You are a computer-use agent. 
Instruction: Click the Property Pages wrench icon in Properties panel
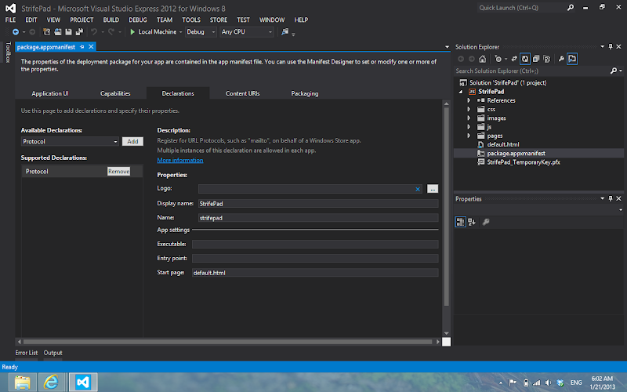click(x=486, y=222)
